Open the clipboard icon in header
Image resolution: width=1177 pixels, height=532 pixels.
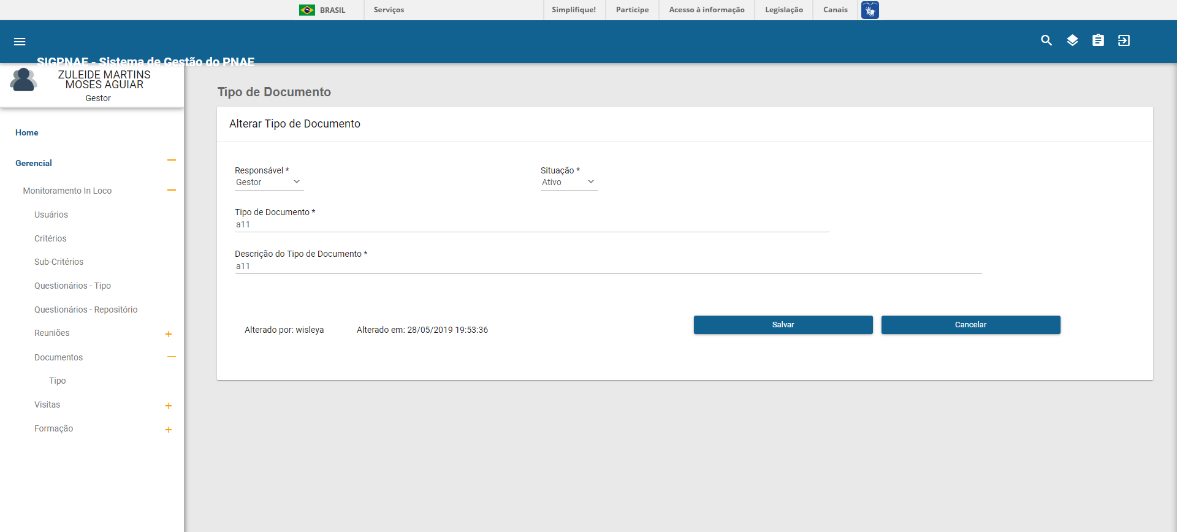(x=1098, y=40)
